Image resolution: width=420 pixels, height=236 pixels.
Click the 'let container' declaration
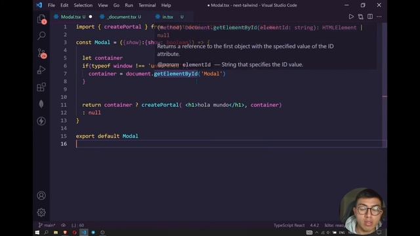click(102, 58)
